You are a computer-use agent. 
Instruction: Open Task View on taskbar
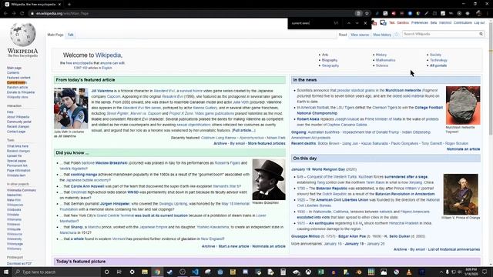(x=119, y=272)
